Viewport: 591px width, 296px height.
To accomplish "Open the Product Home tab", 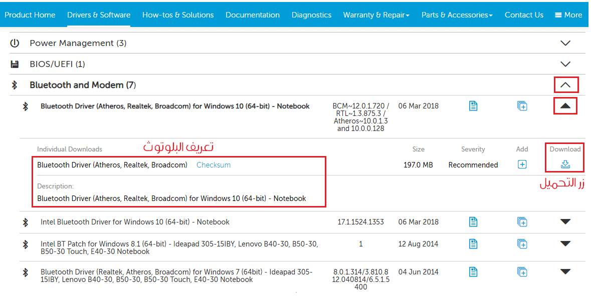I will 30,15.
